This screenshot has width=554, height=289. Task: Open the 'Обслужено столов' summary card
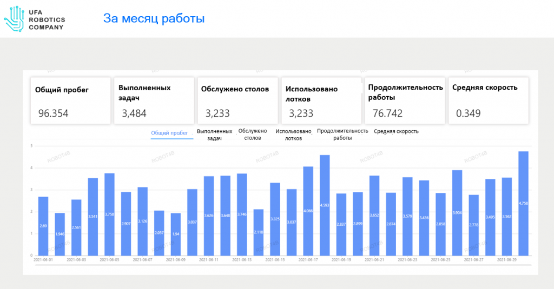point(238,101)
